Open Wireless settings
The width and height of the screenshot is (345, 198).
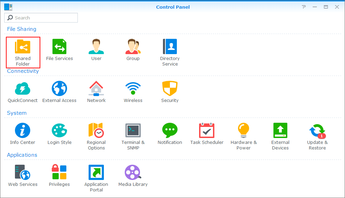(x=133, y=92)
